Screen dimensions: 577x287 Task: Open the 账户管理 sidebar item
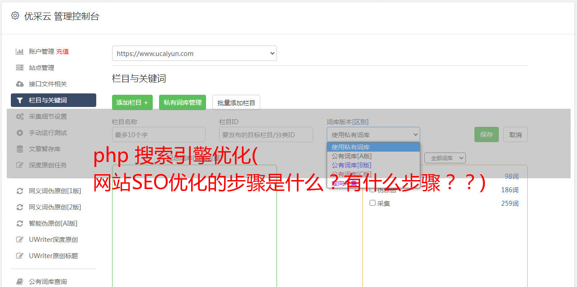[53, 51]
